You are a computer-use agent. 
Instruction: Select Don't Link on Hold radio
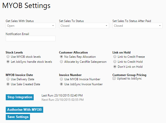click(x=115, y=66)
